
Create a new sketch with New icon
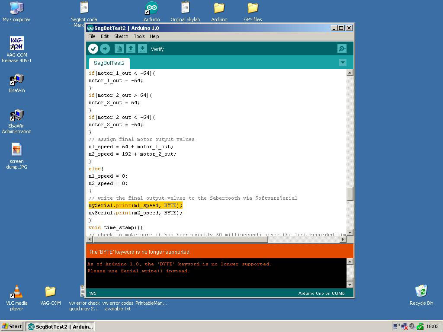click(119, 49)
